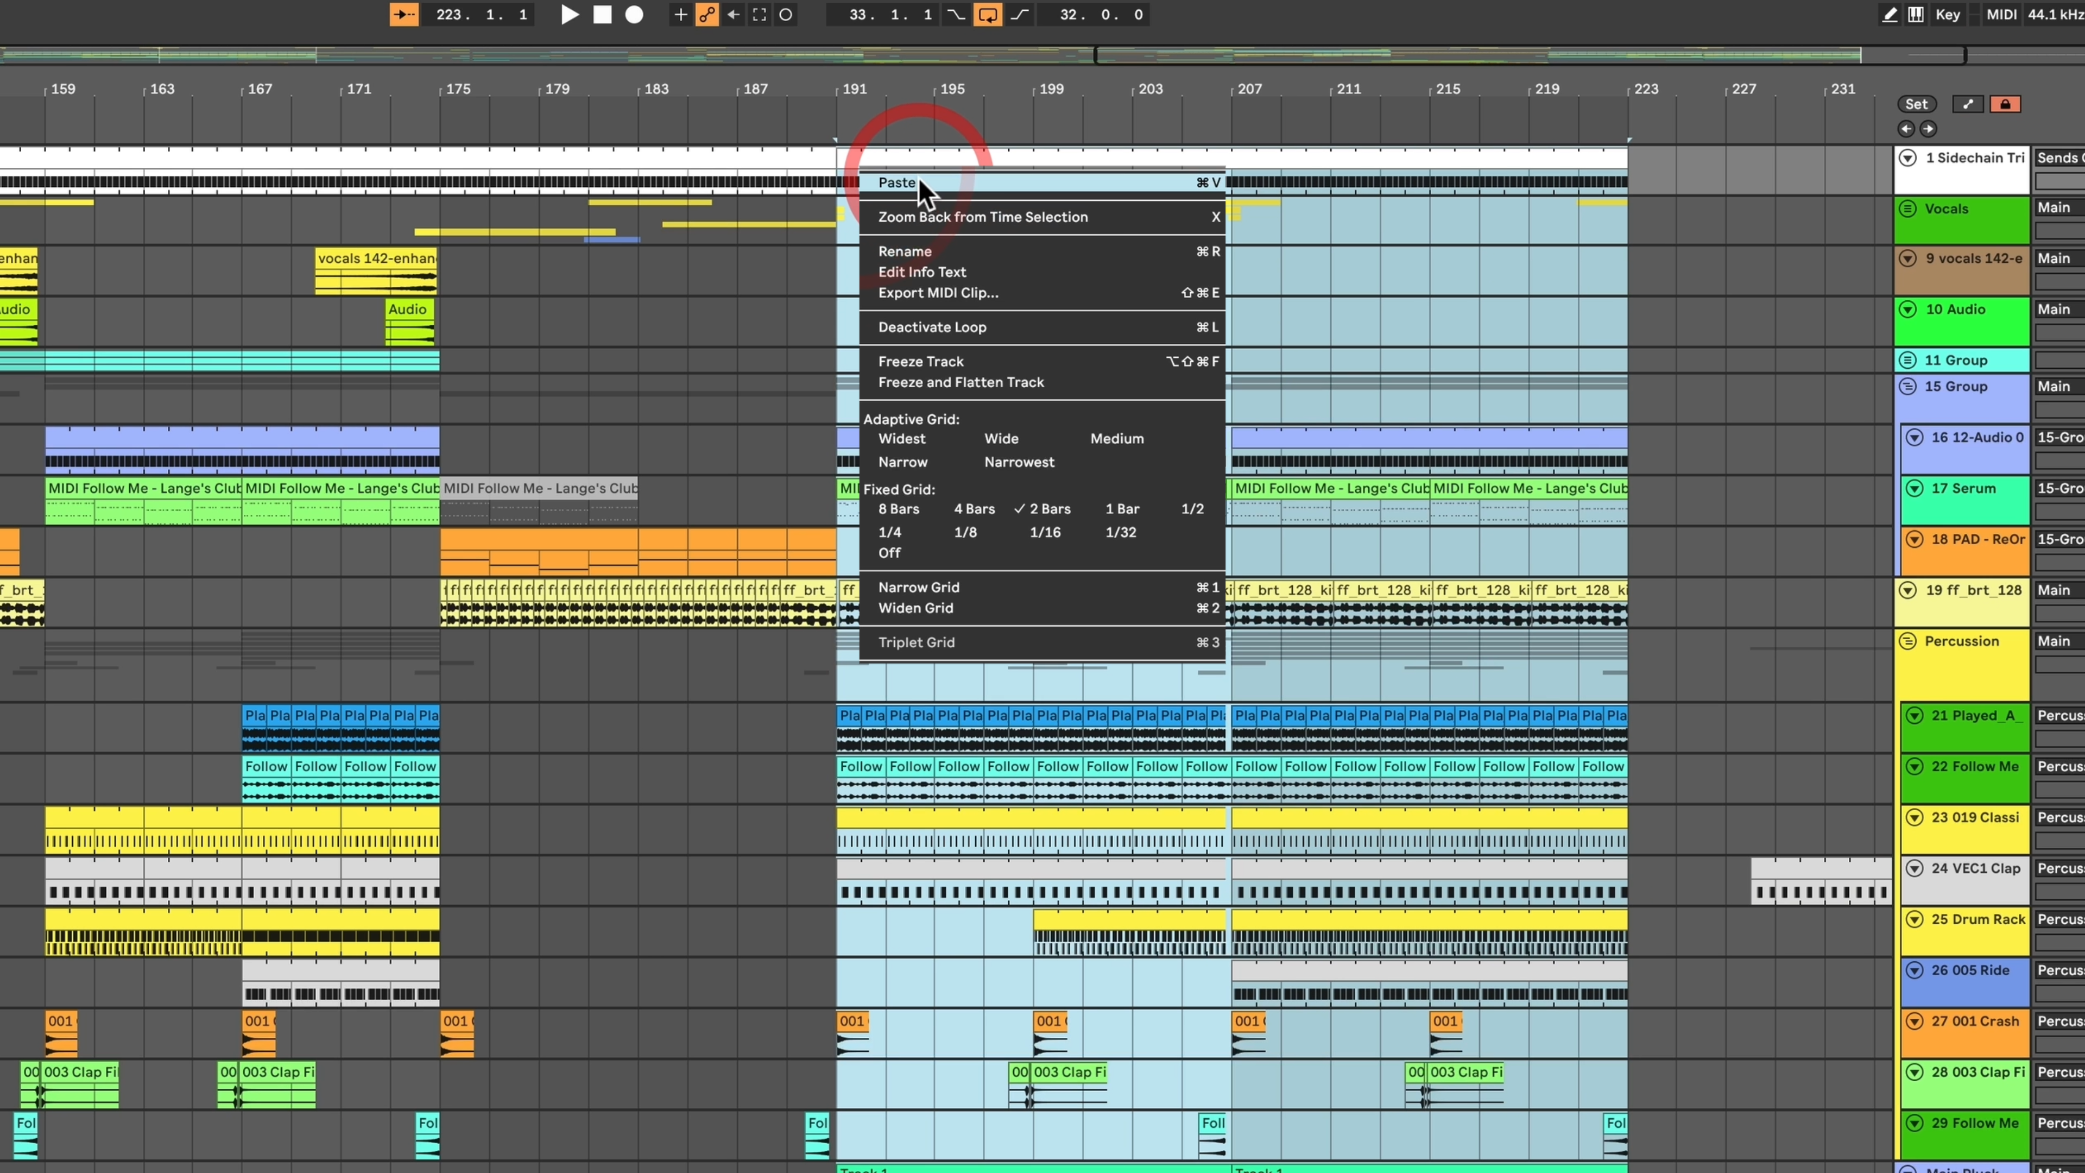
Task: Unfold the 1 Sidechain Tri track
Action: click(1908, 158)
